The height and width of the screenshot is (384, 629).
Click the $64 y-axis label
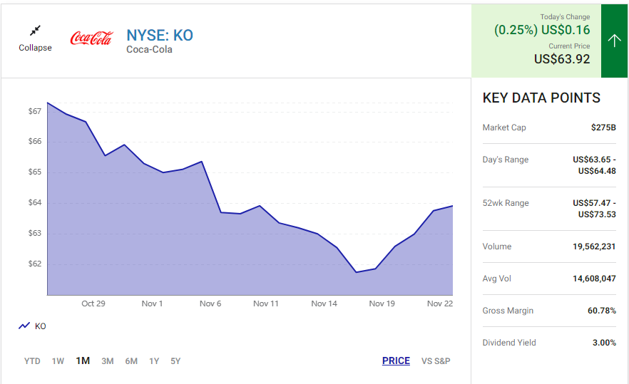point(35,202)
